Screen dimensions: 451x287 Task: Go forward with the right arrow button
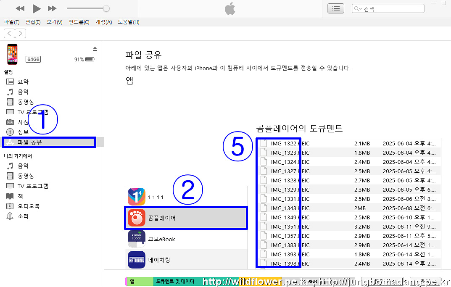(21, 33)
